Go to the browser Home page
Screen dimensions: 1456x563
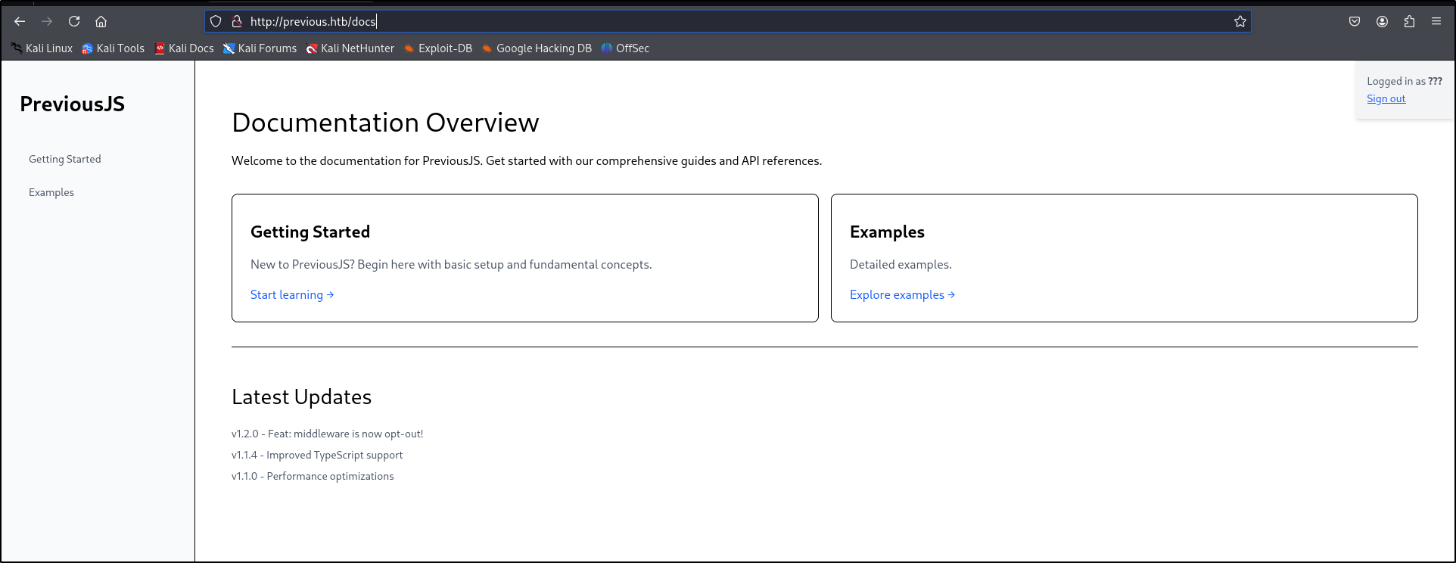click(x=101, y=21)
